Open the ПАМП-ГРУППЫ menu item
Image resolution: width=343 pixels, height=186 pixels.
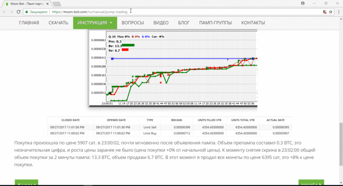point(216,23)
